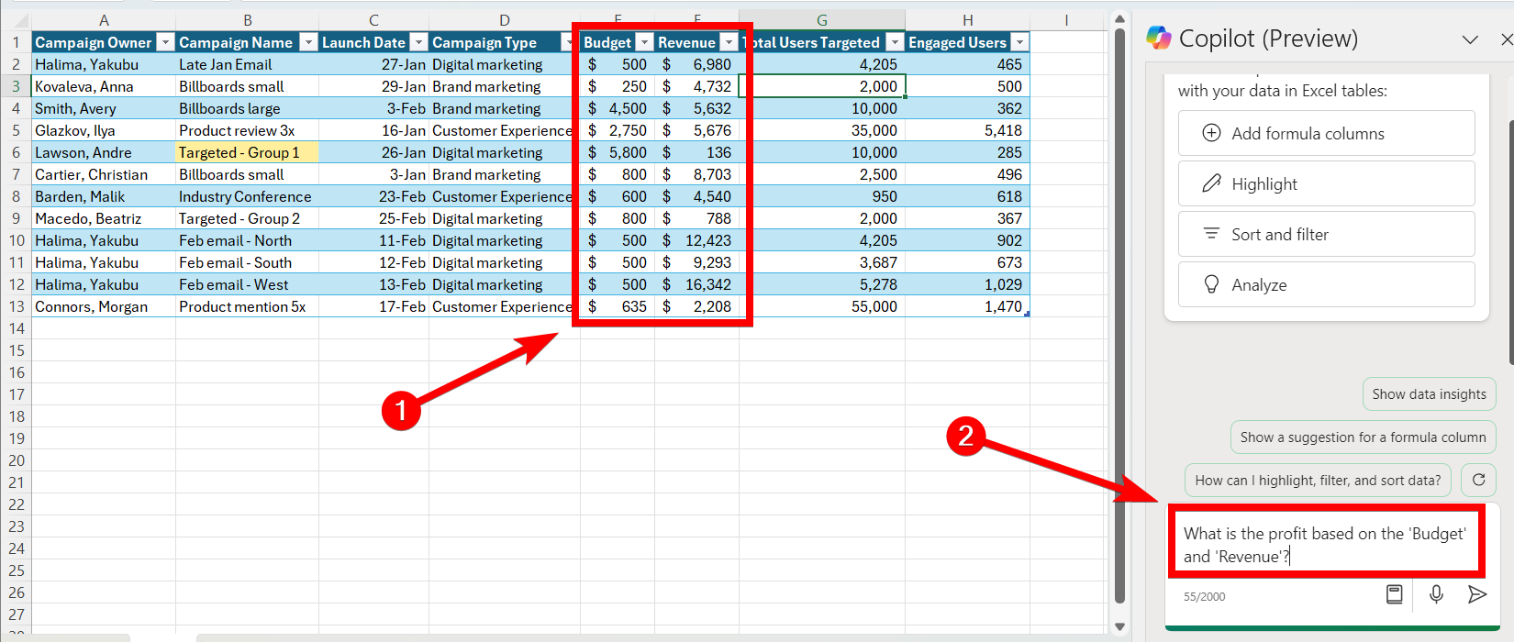The image size is (1514, 642).
Task: Click the microphone icon in Copilot prompt
Action: tap(1436, 594)
